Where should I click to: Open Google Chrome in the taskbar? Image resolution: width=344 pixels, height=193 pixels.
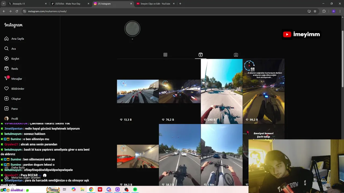tap(91, 190)
